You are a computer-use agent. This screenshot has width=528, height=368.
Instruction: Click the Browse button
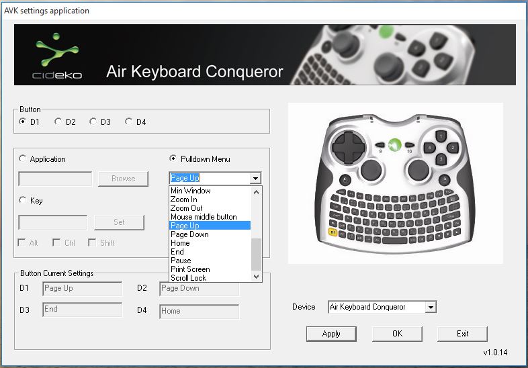(x=123, y=179)
